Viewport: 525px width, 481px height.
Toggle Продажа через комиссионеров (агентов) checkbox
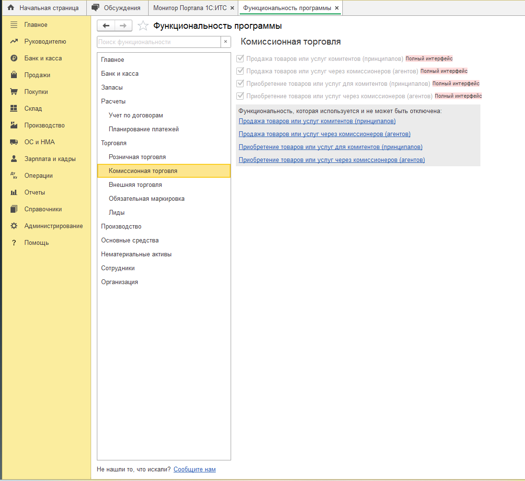point(240,71)
